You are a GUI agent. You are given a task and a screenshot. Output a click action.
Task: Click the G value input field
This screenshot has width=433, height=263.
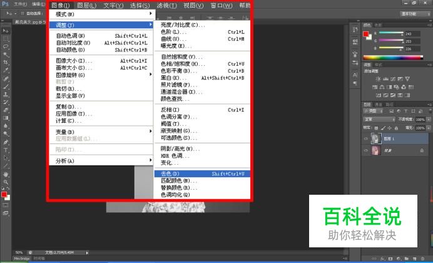tap(412, 41)
